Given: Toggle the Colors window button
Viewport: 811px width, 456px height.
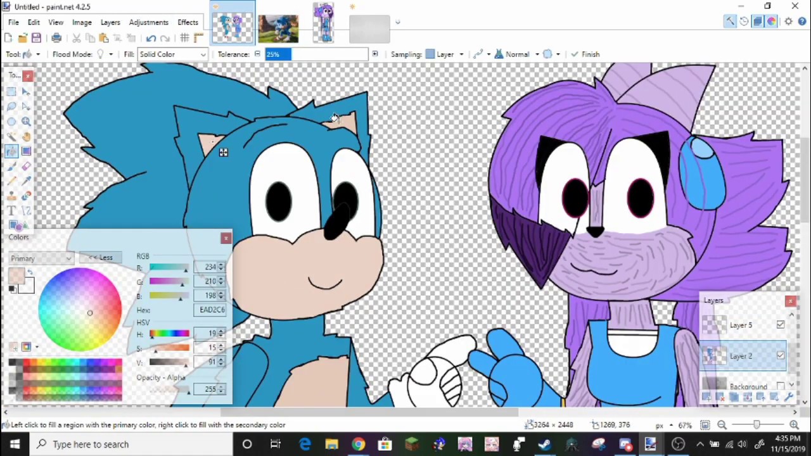Looking at the screenshot, I should coord(772,22).
